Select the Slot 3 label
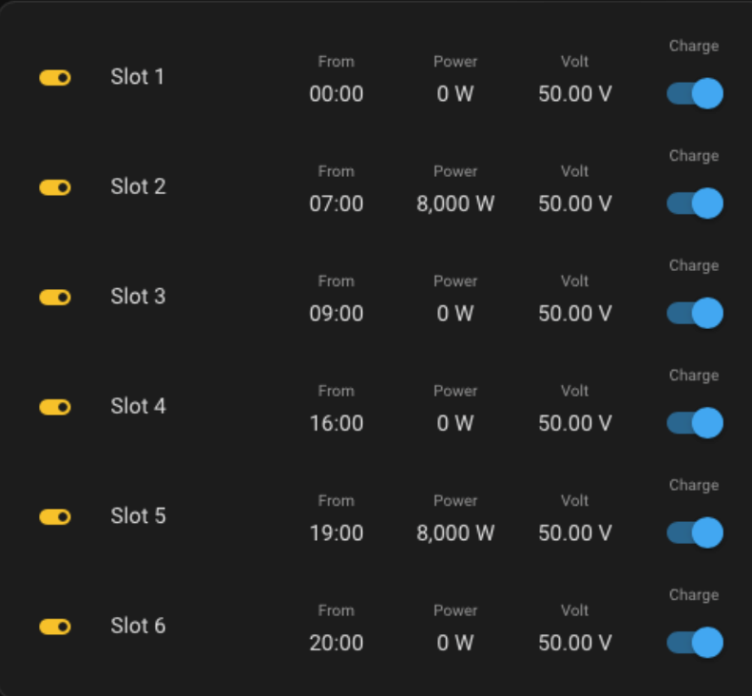Image resolution: width=752 pixels, height=696 pixels. tap(138, 297)
